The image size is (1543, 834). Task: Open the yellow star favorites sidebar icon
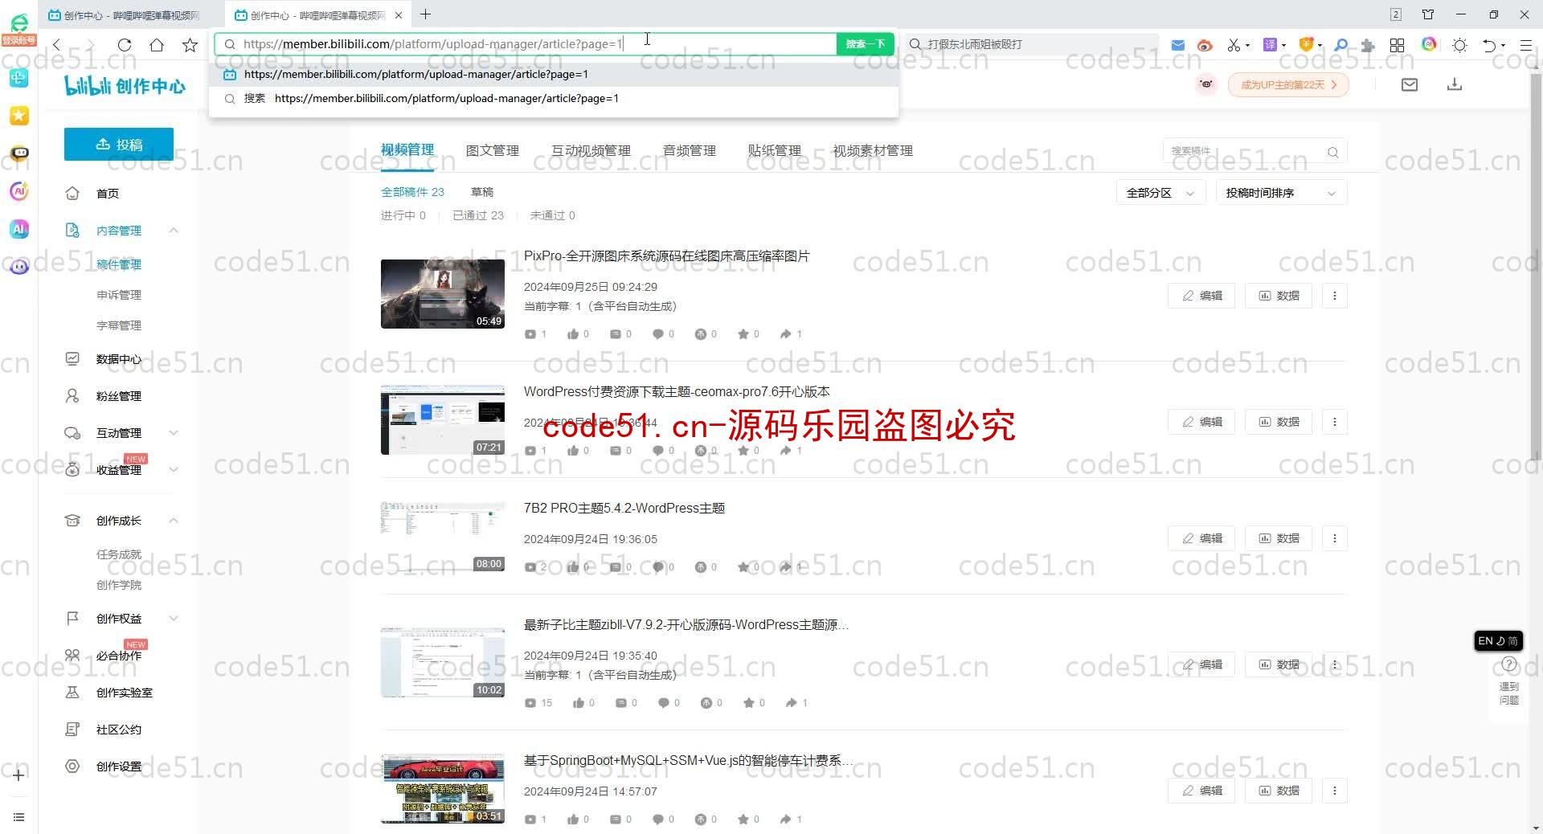tap(19, 116)
